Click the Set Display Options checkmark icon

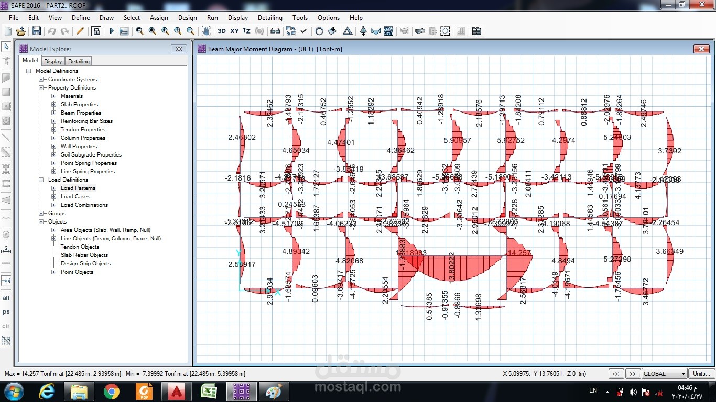tap(303, 31)
